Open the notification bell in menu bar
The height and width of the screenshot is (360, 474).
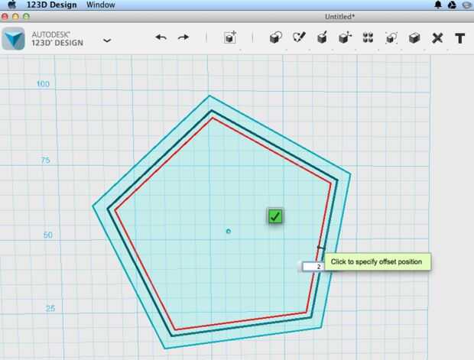point(438,5)
